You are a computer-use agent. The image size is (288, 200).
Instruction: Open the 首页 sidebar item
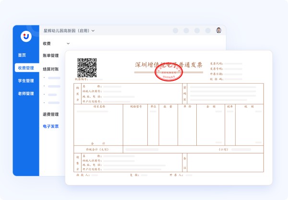(x=22, y=55)
